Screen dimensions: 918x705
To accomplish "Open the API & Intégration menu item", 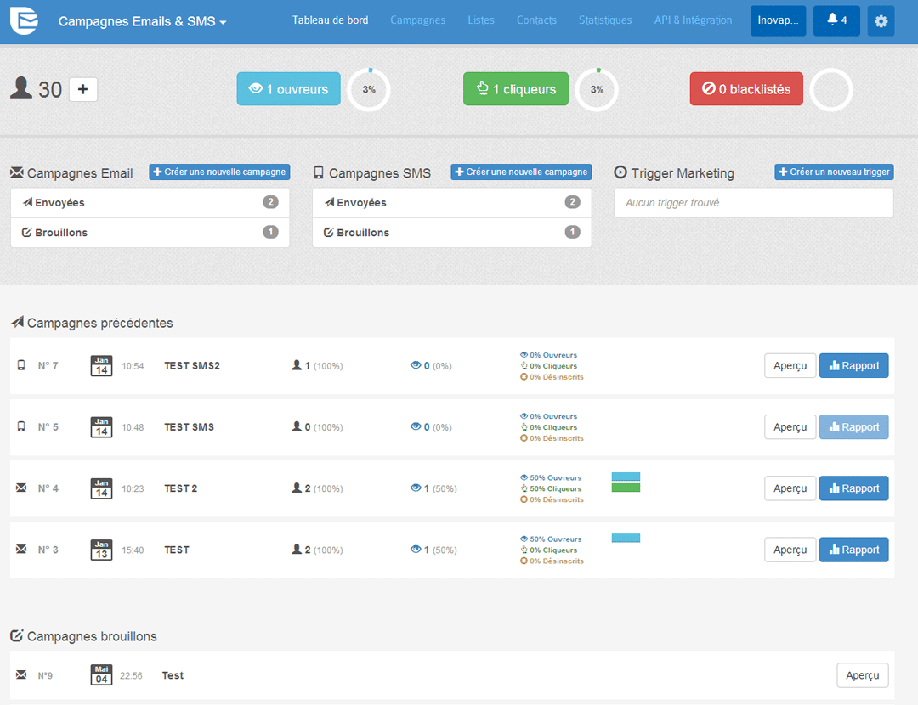I will (x=694, y=20).
